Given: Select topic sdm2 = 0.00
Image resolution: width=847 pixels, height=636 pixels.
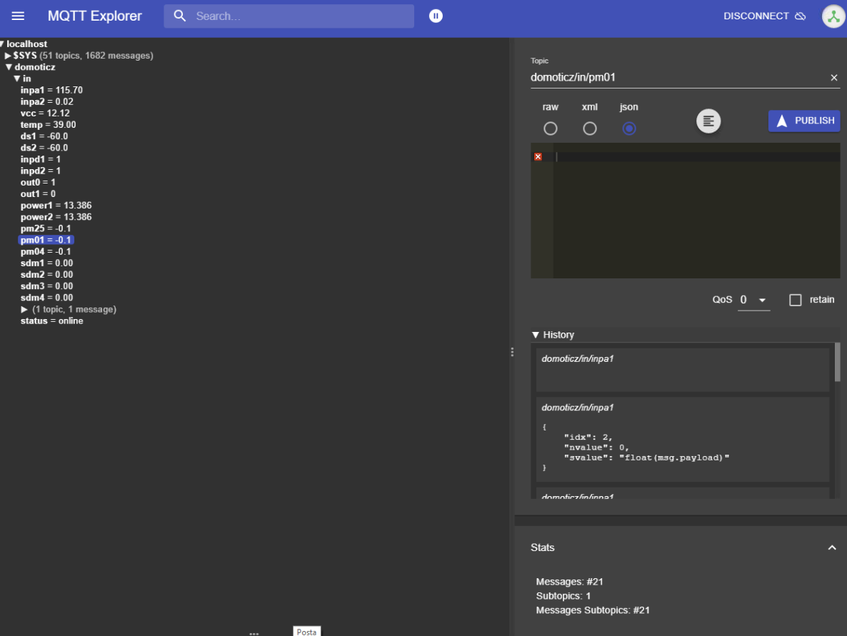Looking at the screenshot, I should pos(46,274).
